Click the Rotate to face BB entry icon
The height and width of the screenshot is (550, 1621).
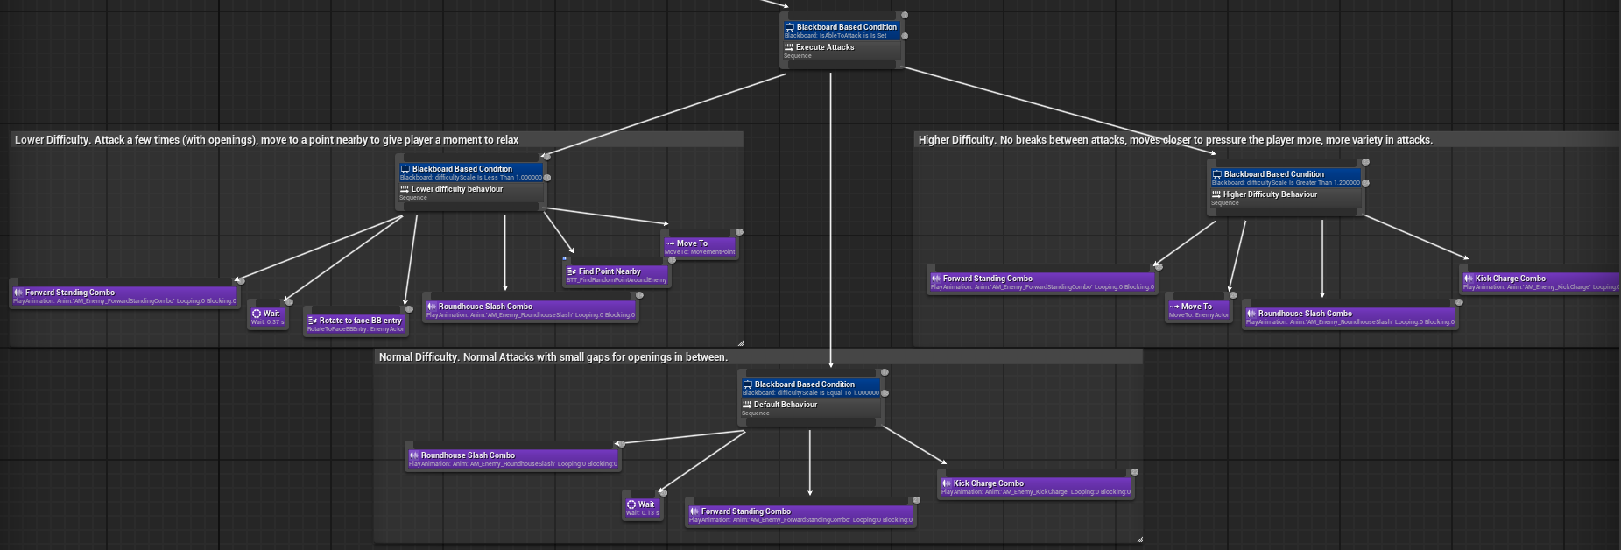(x=313, y=321)
